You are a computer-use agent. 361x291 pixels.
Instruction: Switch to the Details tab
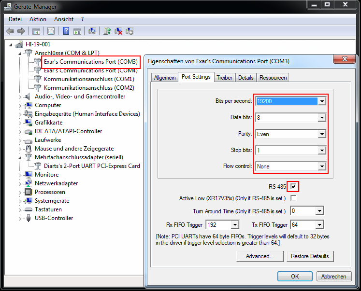pyautogui.click(x=245, y=78)
